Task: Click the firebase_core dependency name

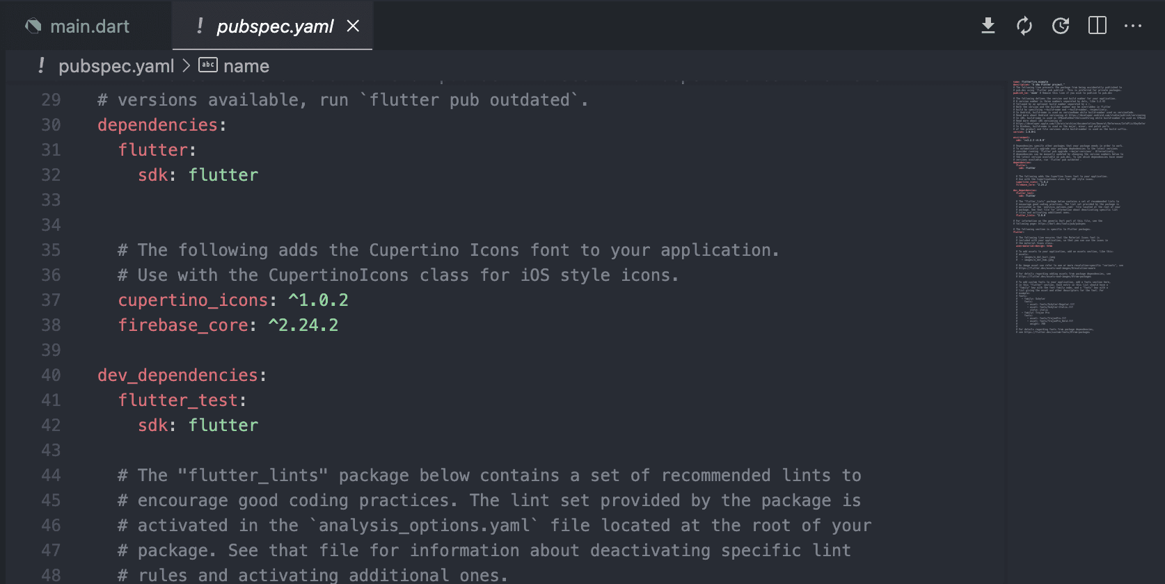Action: (183, 325)
